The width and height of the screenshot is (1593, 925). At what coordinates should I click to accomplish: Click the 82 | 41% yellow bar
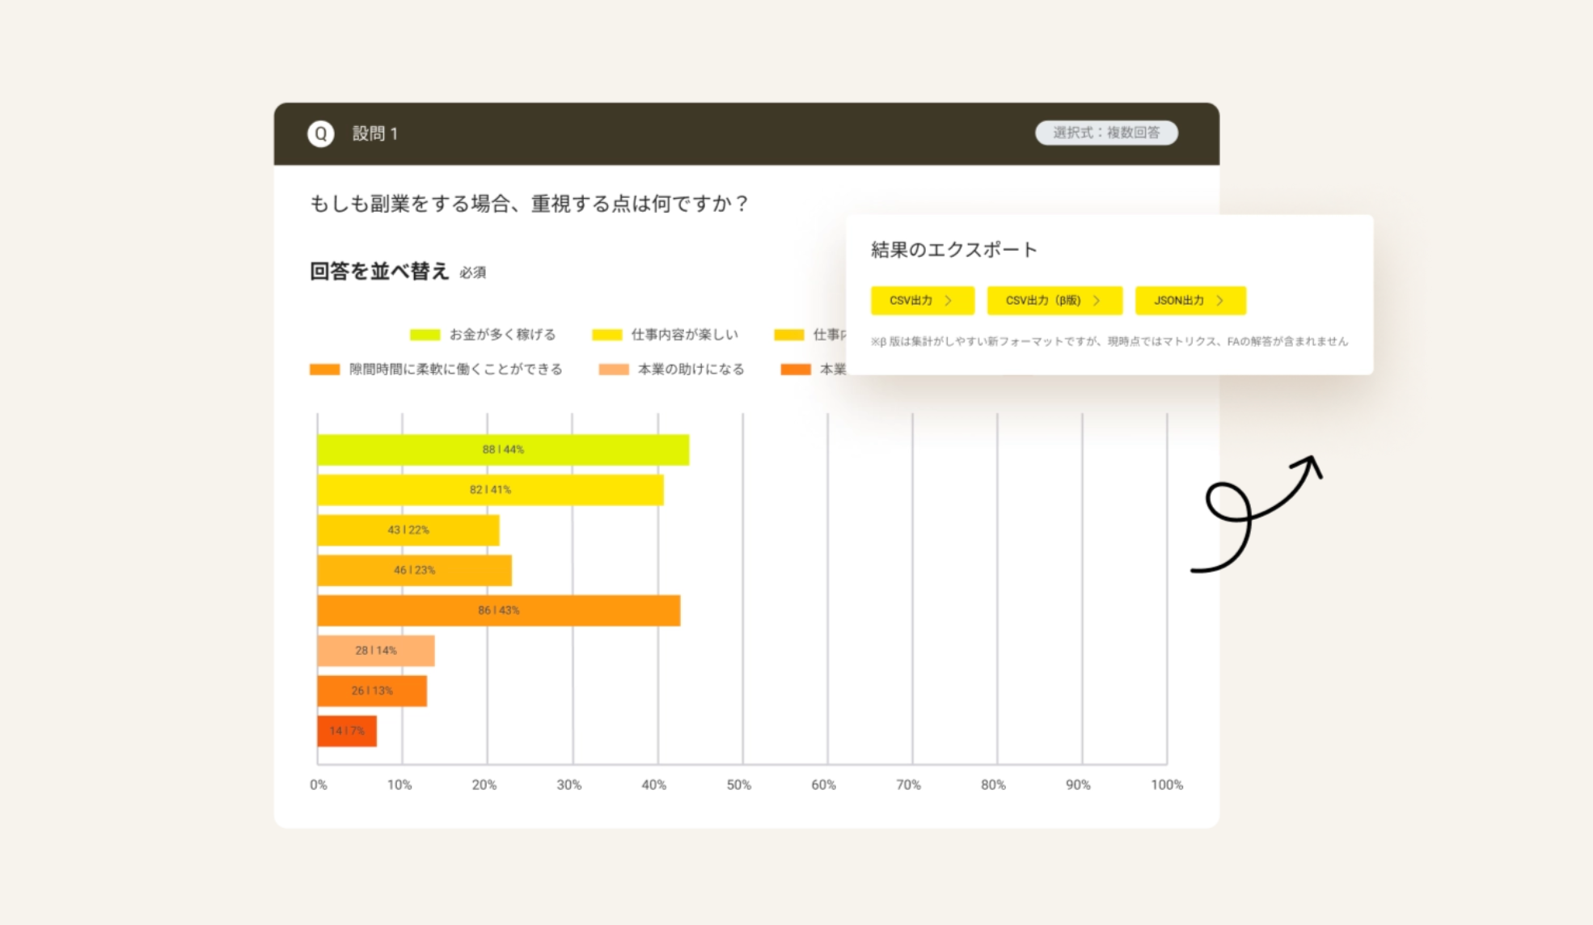(490, 490)
